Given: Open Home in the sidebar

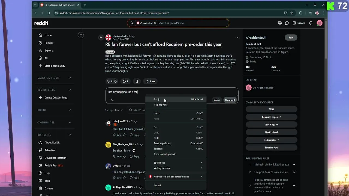Looking at the screenshot, I should (x=48, y=35).
